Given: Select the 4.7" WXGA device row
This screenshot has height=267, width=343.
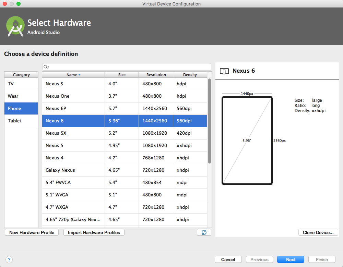Looking at the screenshot, I should (125, 207).
